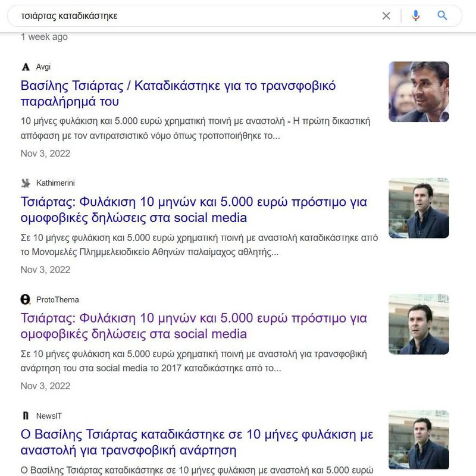This screenshot has height=476, width=476.
Task: Open the Avgi article thumbnail image
Action: click(419, 92)
